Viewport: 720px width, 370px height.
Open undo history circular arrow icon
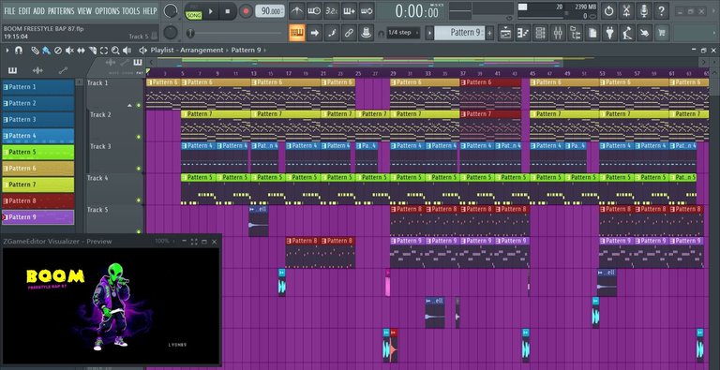(608, 11)
